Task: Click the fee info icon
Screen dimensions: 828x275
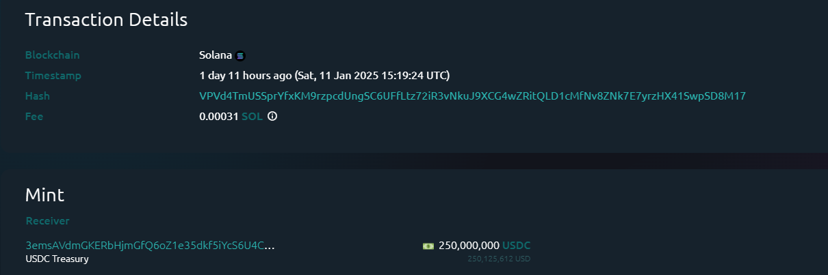Action: pos(272,117)
